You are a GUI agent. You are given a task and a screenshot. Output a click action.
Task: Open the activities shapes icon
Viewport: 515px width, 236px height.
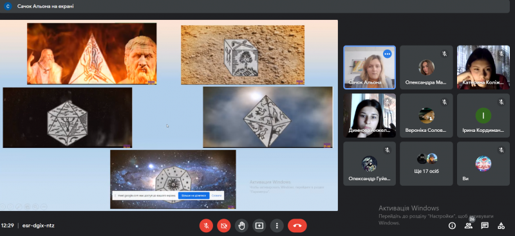tap(501, 226)
